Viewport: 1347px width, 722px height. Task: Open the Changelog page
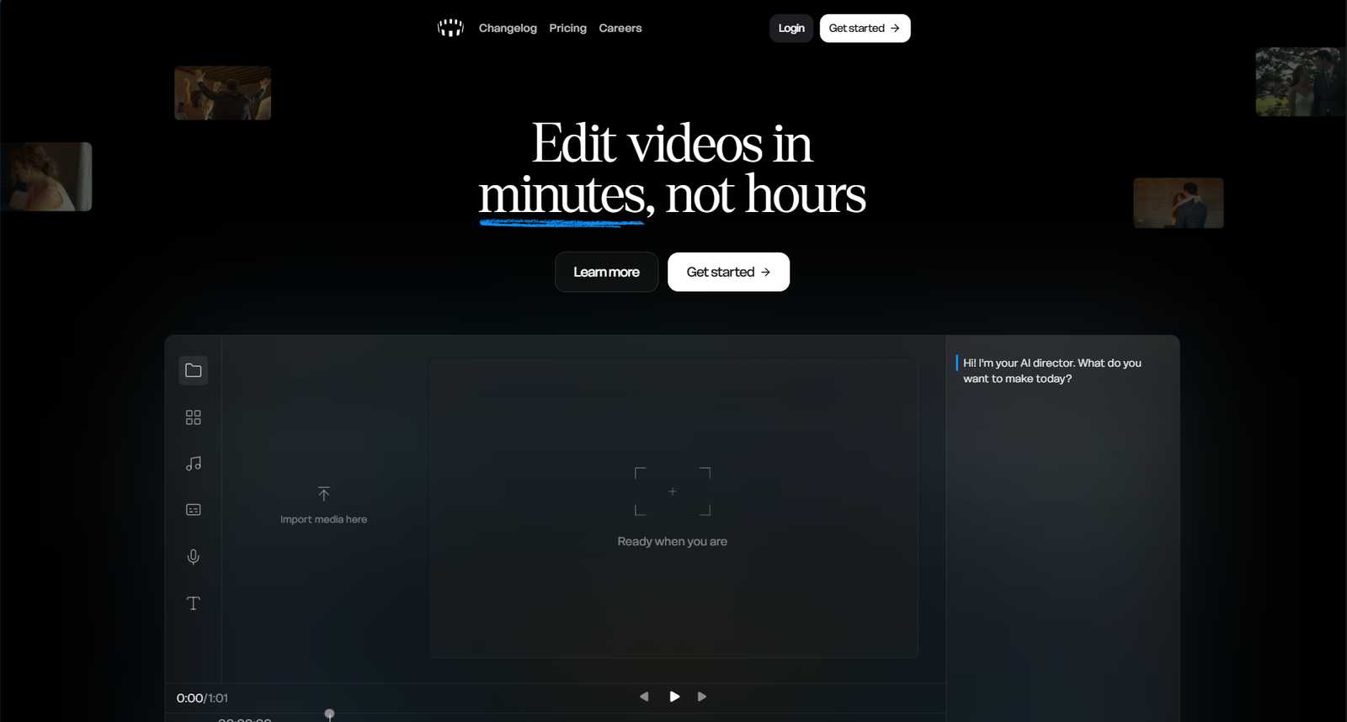point(508,28)
